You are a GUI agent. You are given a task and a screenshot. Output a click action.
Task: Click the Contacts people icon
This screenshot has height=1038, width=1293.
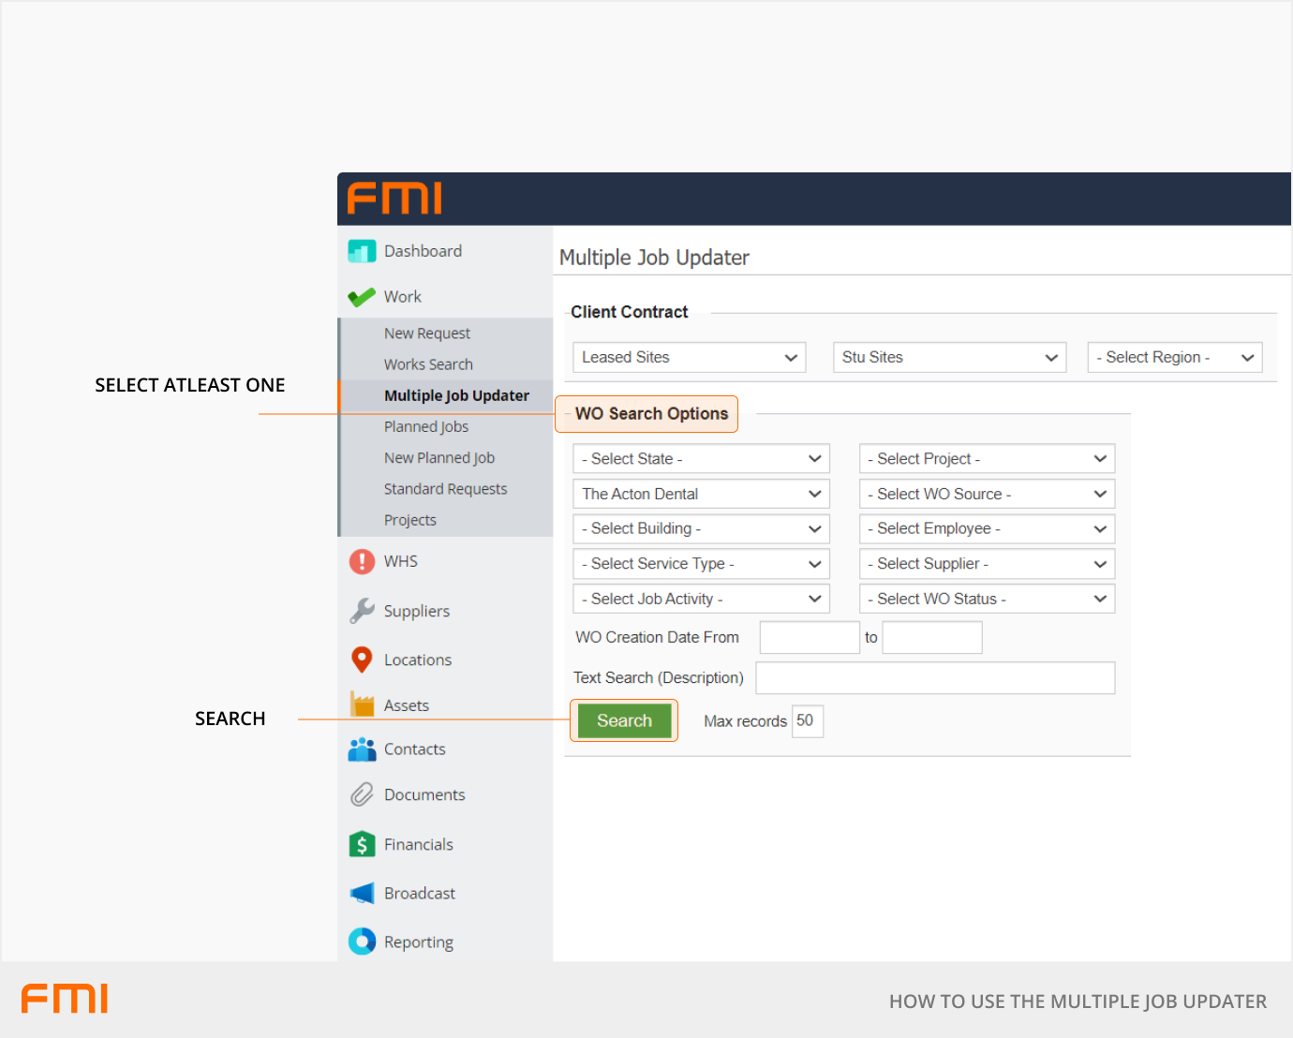(x=362, y=749)
